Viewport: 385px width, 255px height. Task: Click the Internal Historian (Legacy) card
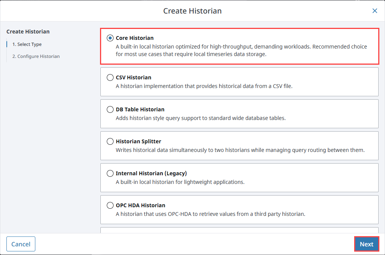tap(239, 178)
